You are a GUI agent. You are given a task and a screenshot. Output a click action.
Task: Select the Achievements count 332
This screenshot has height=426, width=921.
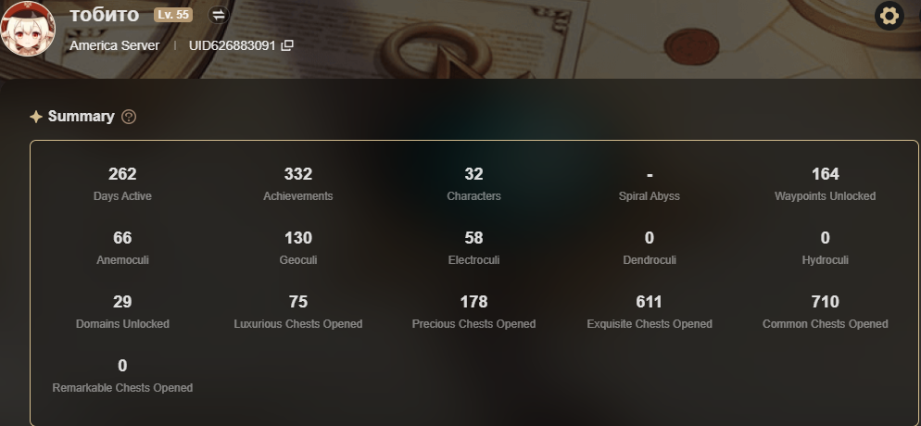coord(297,174)
